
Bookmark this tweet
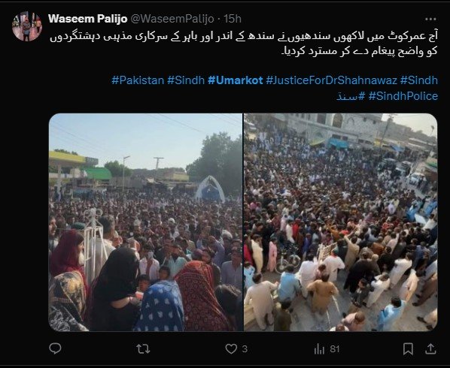click(x=408, y=348)
